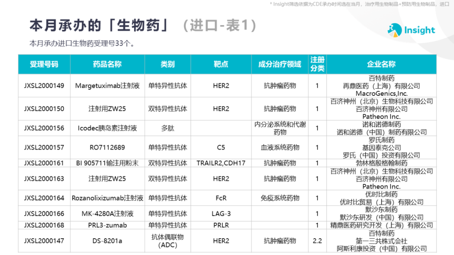Image resolution: width=454 pixels, height=255 pixels.
Task: Select 注射用ZW25 in the JXSL2000163 row
Action: point(107,179)
